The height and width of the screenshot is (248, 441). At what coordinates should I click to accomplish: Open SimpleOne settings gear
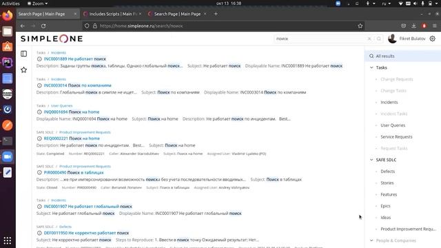tap(433, 39)
